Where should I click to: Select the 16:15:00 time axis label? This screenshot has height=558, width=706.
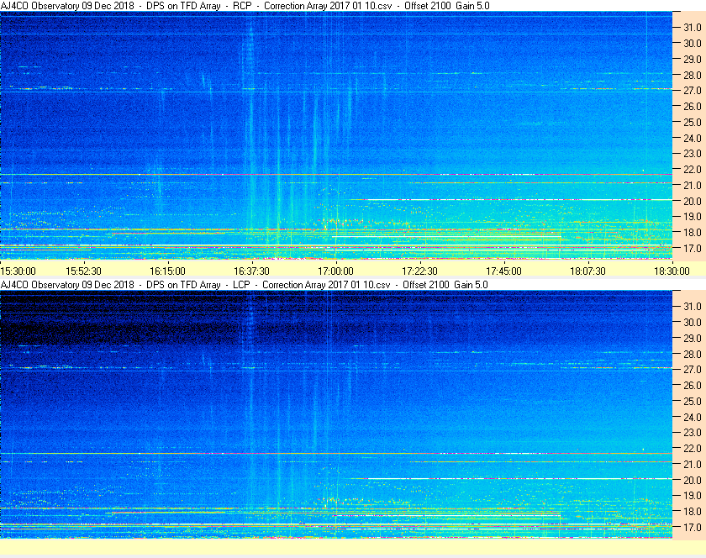click(167, 271)
